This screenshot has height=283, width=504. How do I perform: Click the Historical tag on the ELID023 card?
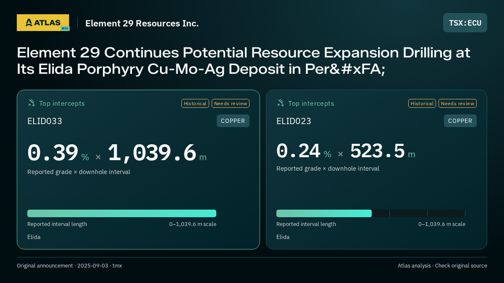(x=422, y=103)
